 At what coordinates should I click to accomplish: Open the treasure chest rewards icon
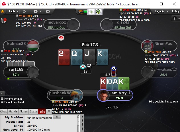tap(81, 12)
